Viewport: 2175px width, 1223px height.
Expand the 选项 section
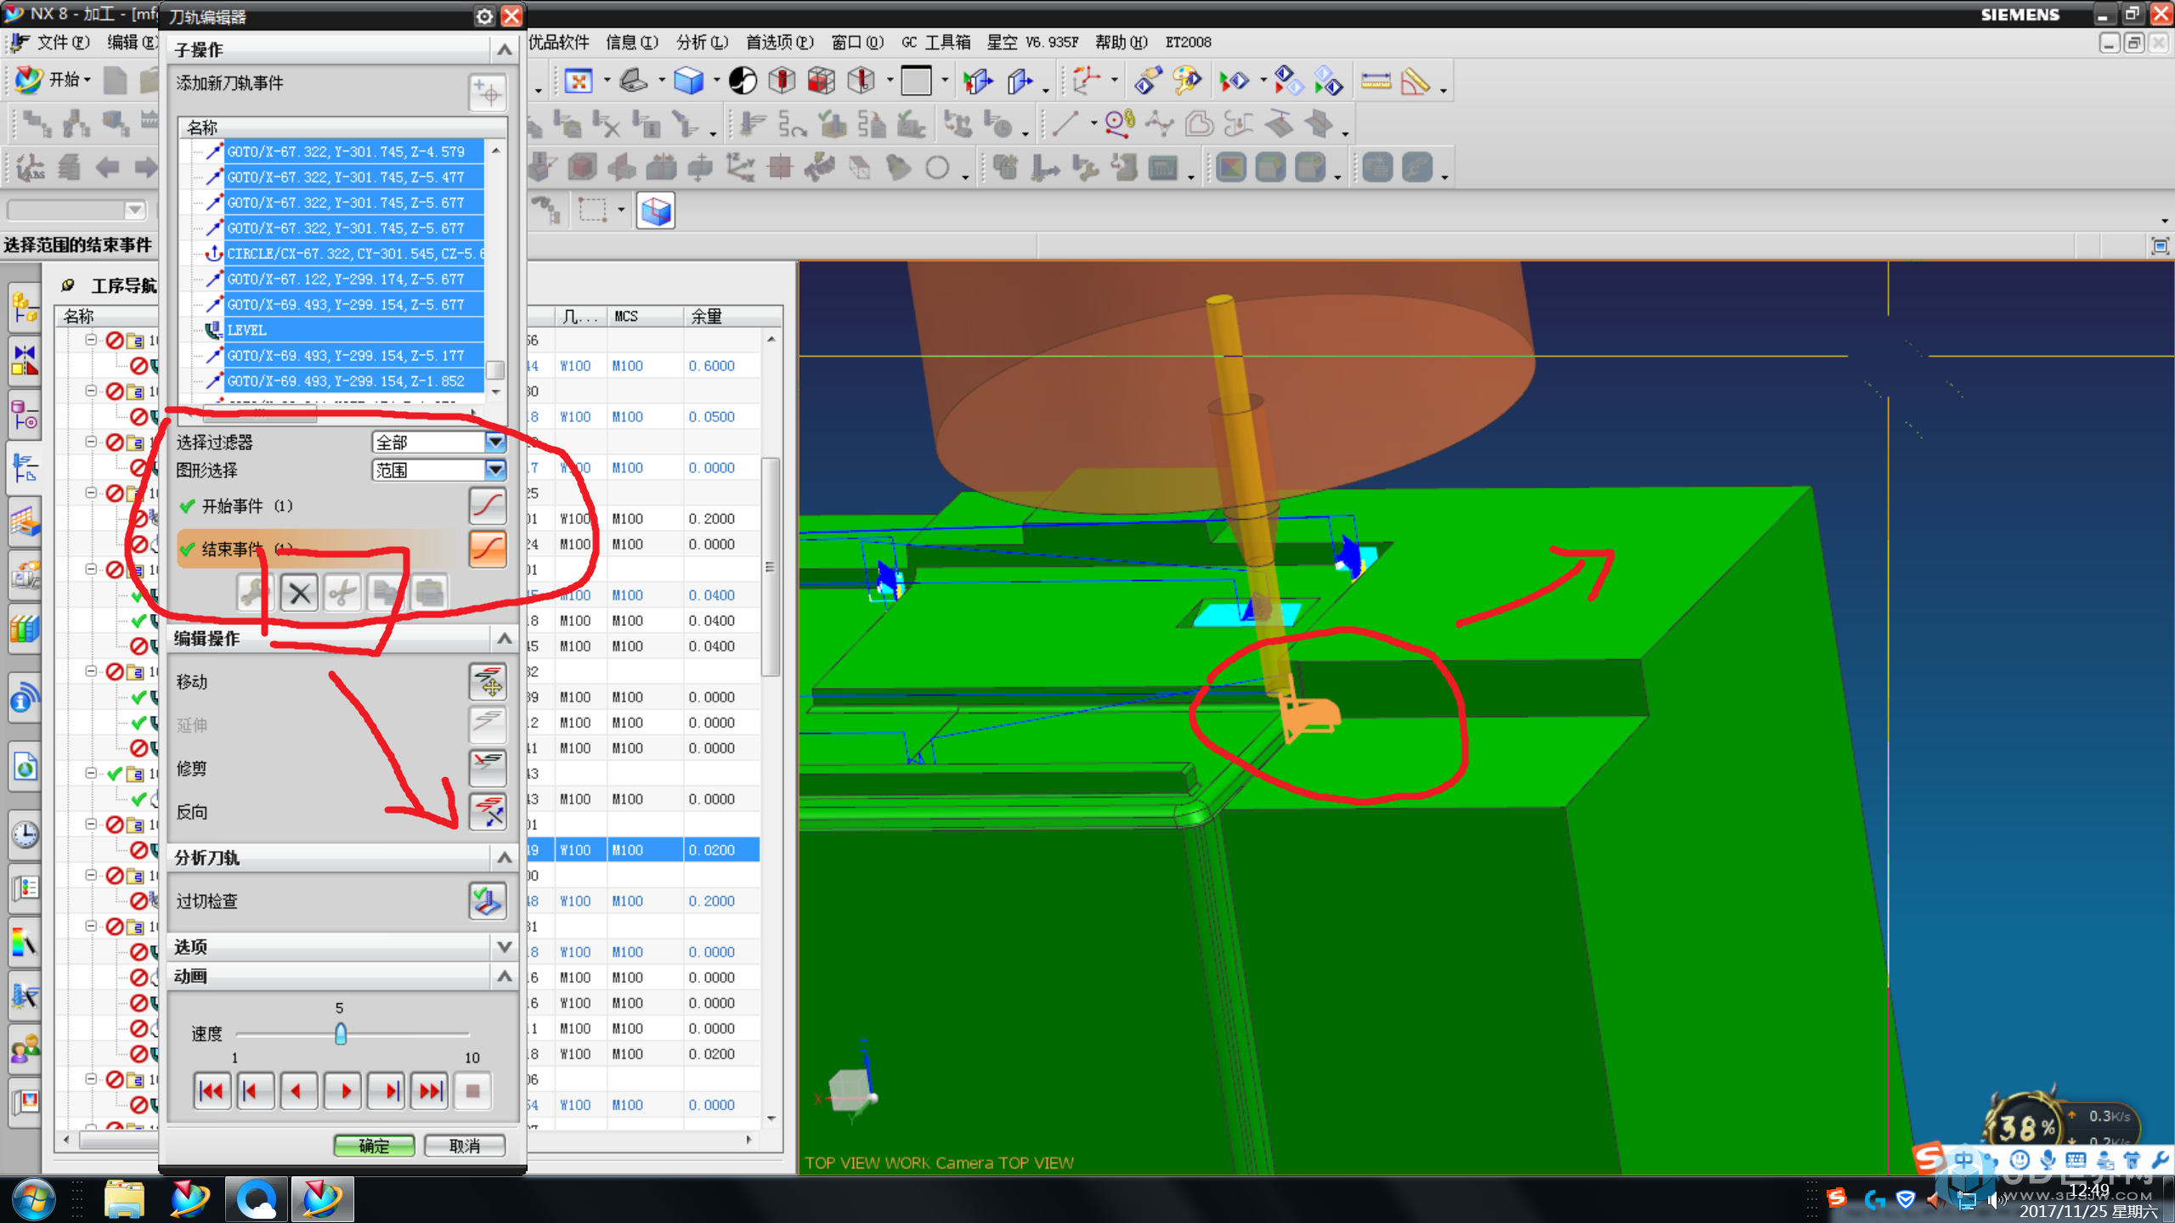click(x=504, y=946)
